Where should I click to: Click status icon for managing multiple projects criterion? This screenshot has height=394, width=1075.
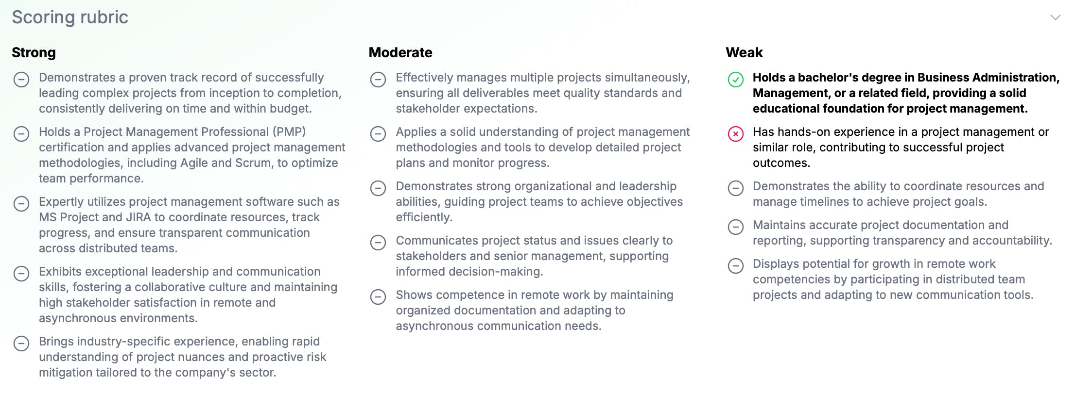click(378, 79)
